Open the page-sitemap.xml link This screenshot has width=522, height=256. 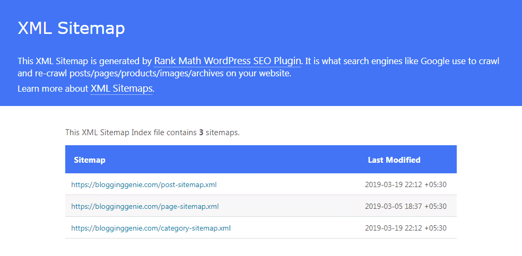(145, 207)
